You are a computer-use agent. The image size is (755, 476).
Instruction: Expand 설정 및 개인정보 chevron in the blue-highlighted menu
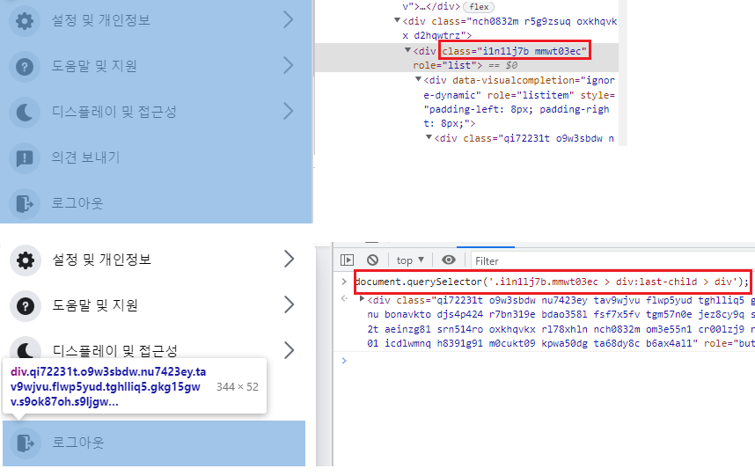(x=288, y=19)
